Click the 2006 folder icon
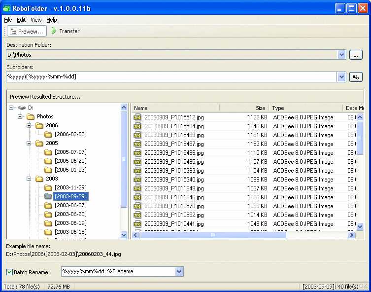The height and width of the screenshot is (292, 371). click(x=39, y=126)
